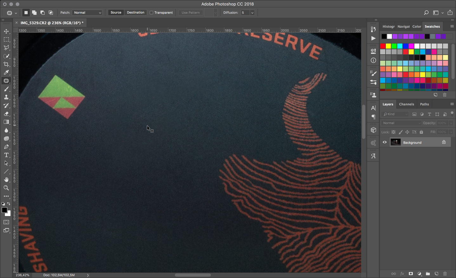Toggle lock transparent pixels
The width and height of the screenshot is (456, 278).
pos(394,132)
